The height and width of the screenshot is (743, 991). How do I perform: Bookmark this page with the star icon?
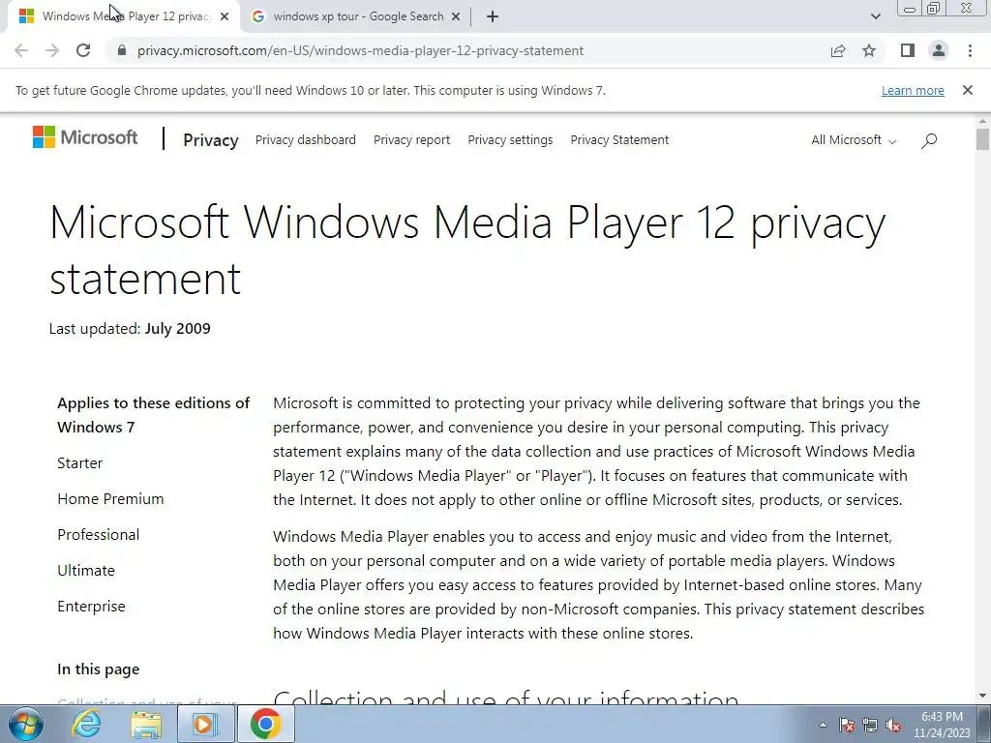(x=869, y=50)
